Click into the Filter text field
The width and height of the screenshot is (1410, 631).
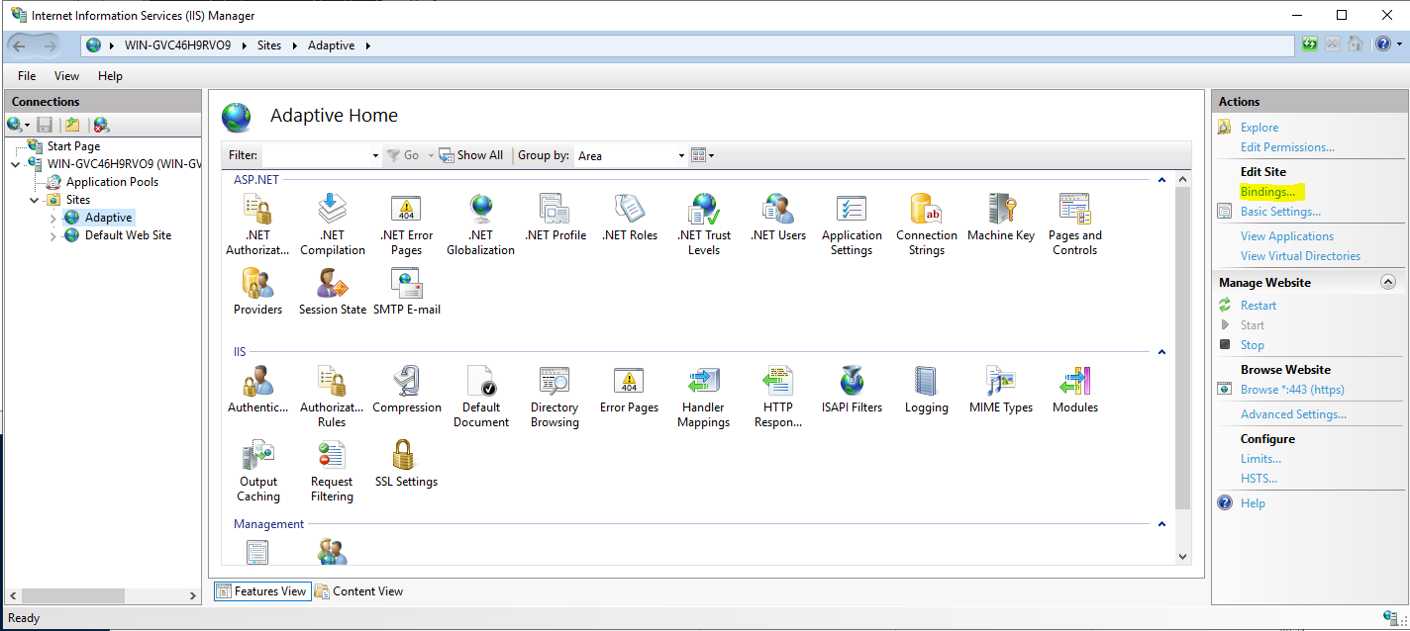316,155
